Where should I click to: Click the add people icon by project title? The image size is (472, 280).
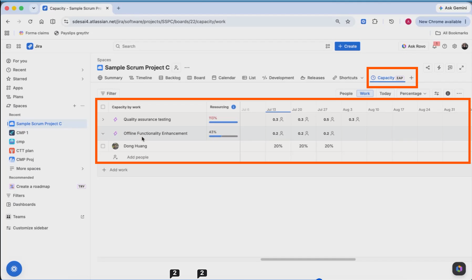pos(176,68)
